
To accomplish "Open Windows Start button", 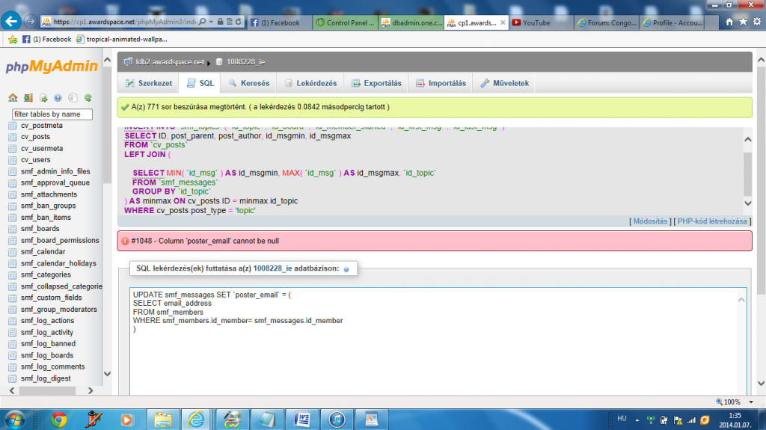I will pyautogui.click(x=15, y=420).
